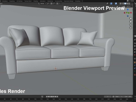This screenshot has height=102, width=136.
Task: Switch to the Shading workspace tab
Action: (x=36, y=1)
